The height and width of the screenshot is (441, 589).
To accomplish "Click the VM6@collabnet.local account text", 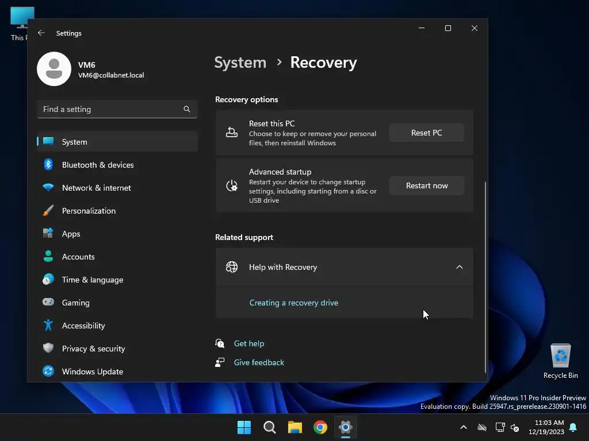I will click(111, 75).
